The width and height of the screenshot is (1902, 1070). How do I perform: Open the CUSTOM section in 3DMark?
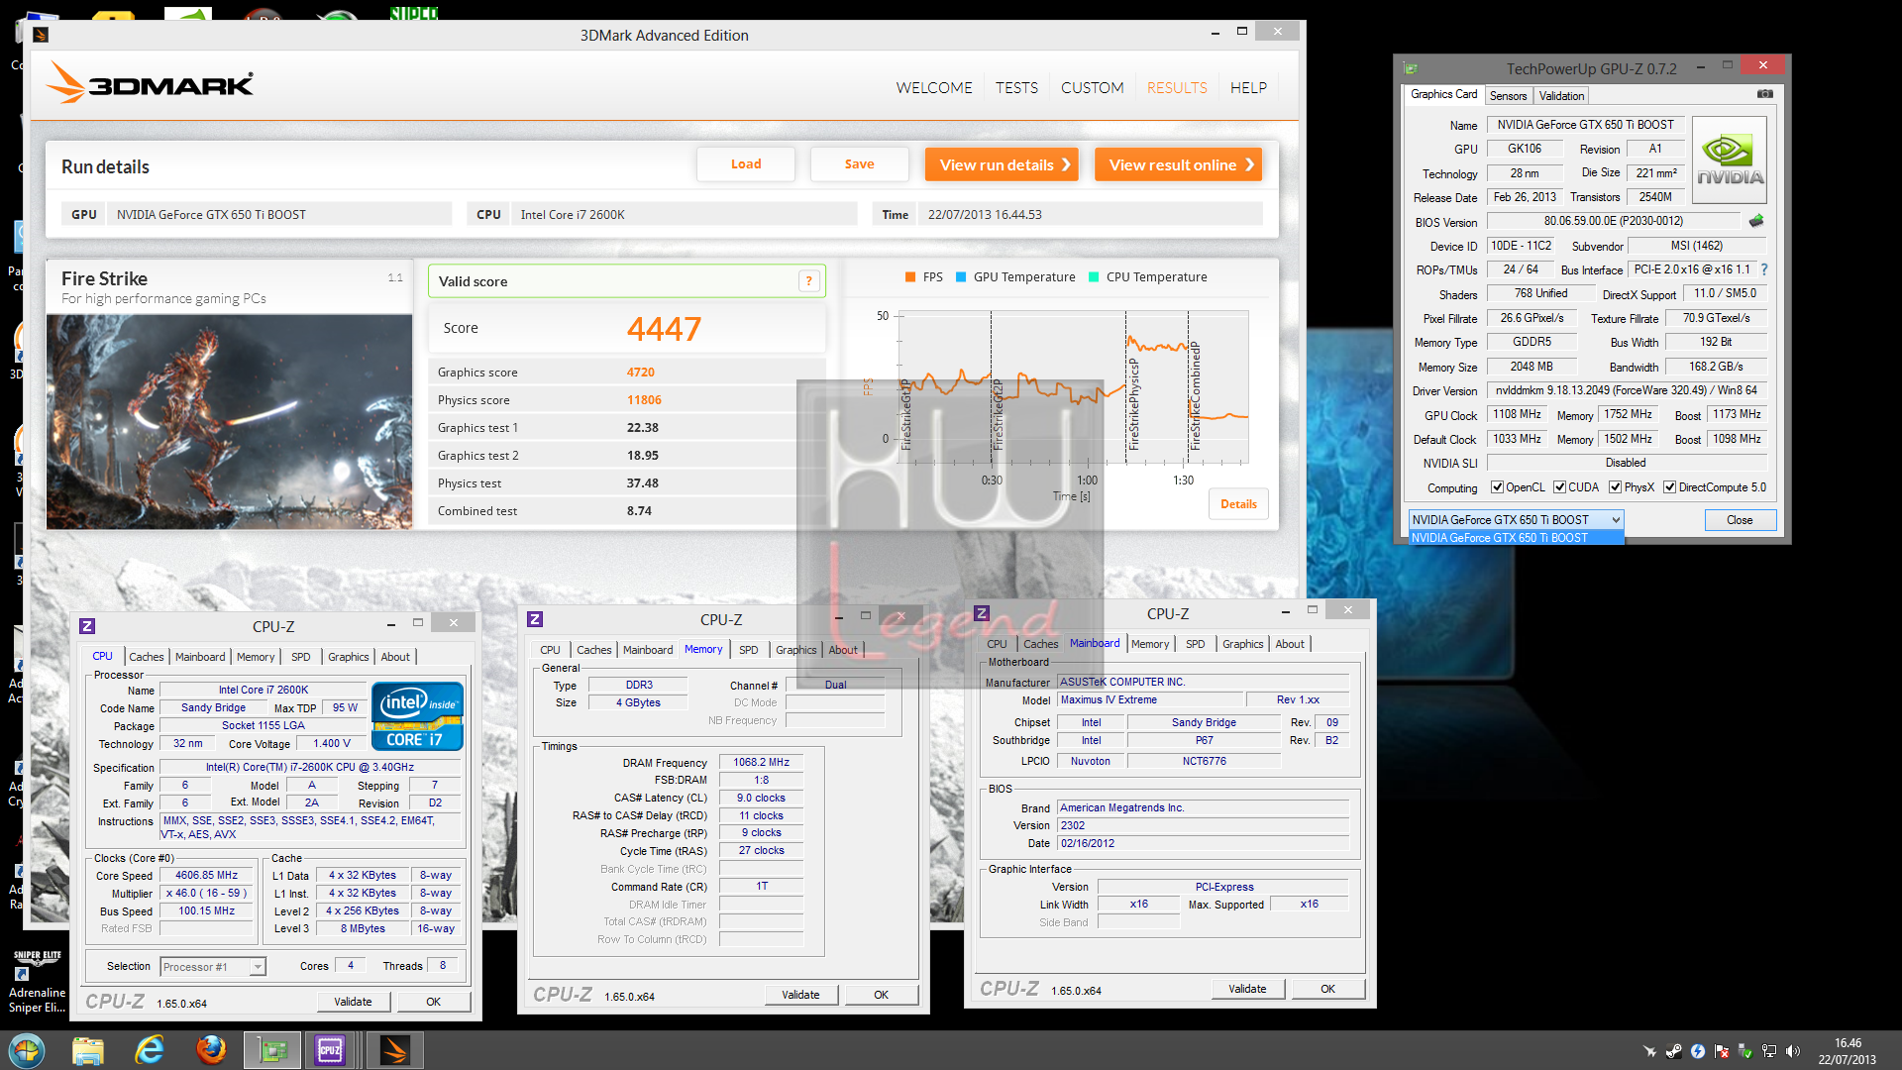coord(1092,87)
